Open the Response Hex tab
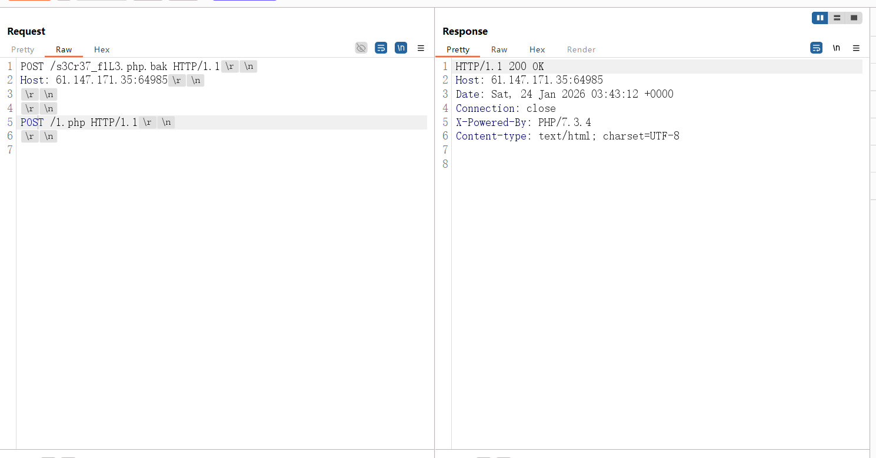 click(x=537, y=49)
